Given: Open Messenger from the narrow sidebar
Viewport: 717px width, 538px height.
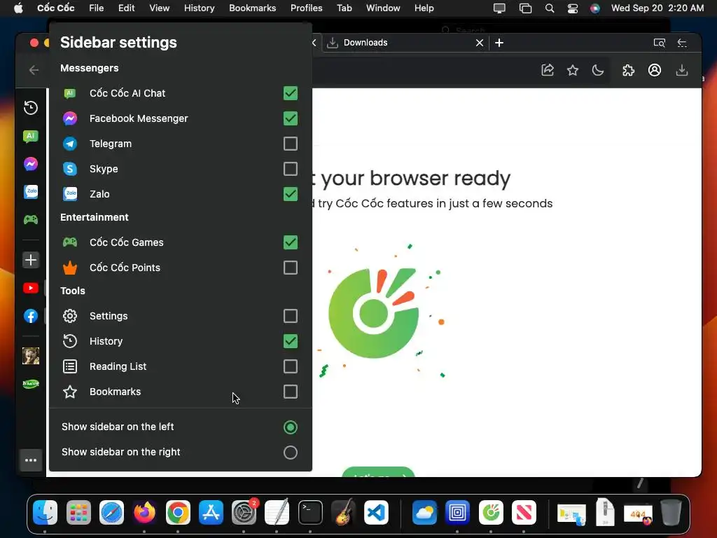Looking at the screenshot, I should pos(31,164).
